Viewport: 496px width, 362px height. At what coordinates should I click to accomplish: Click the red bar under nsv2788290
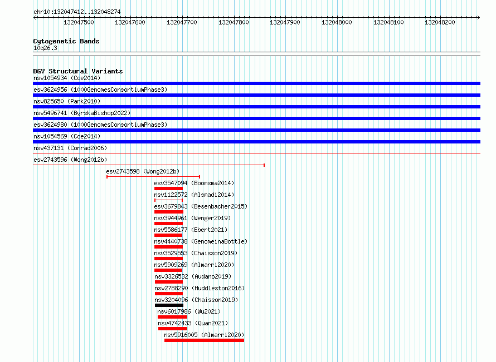[169, 294]
